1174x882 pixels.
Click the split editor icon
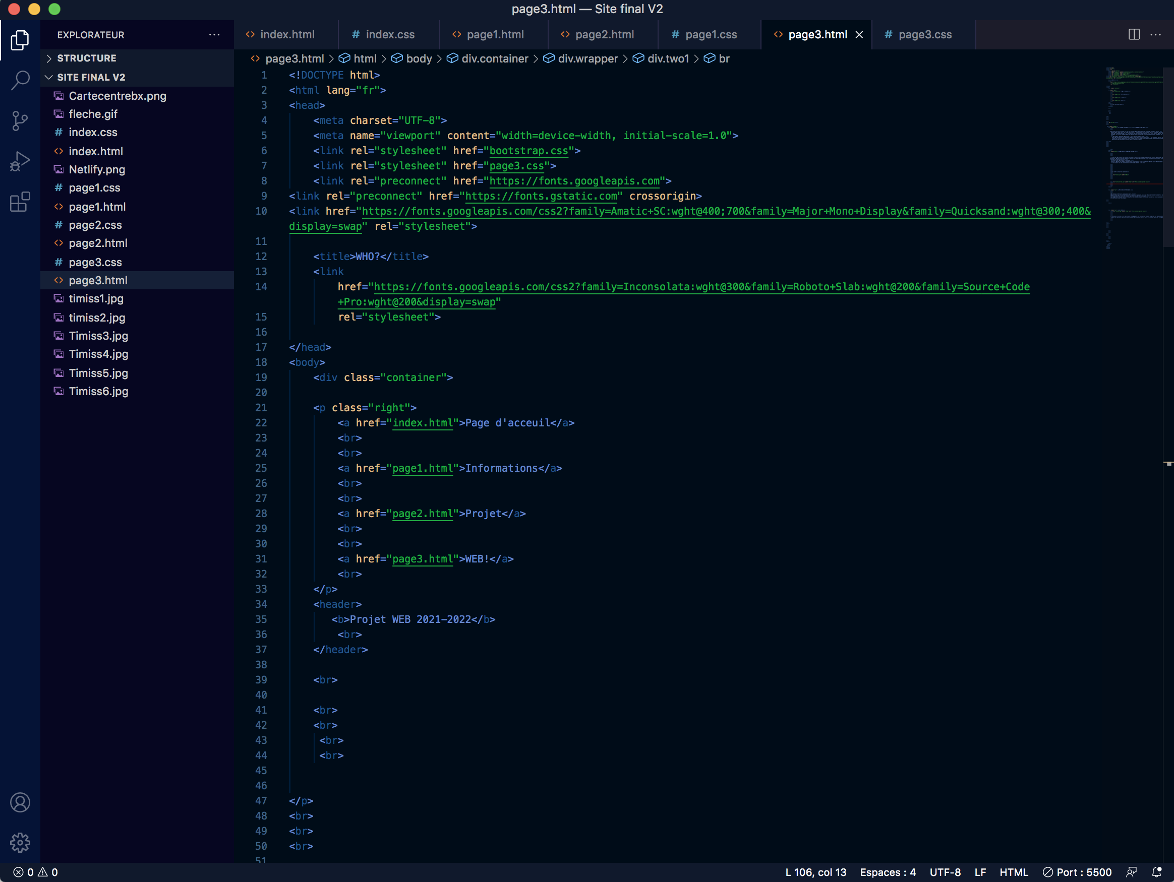[x=1134, y=34]
